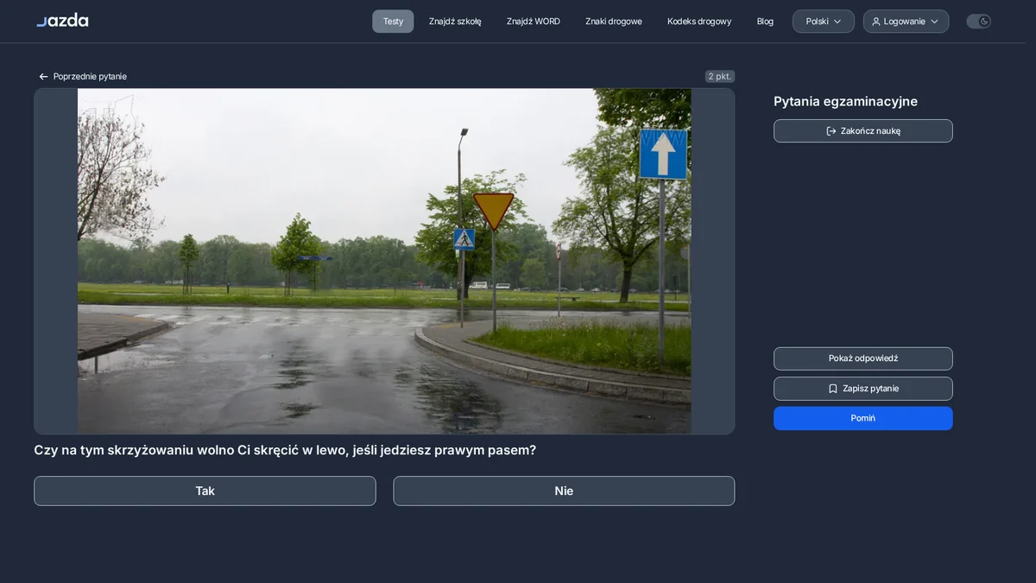Image resolution: width=1036 pixels, height=583 pixels.
Task: Open Kodeks drogowy section
Action: point(699,22)
